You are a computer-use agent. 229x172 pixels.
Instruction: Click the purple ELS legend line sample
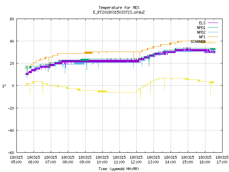tap(213, 23)
